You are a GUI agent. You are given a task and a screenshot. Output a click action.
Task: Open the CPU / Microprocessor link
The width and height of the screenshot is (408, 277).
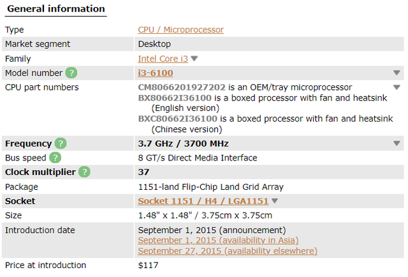point(181,30)
